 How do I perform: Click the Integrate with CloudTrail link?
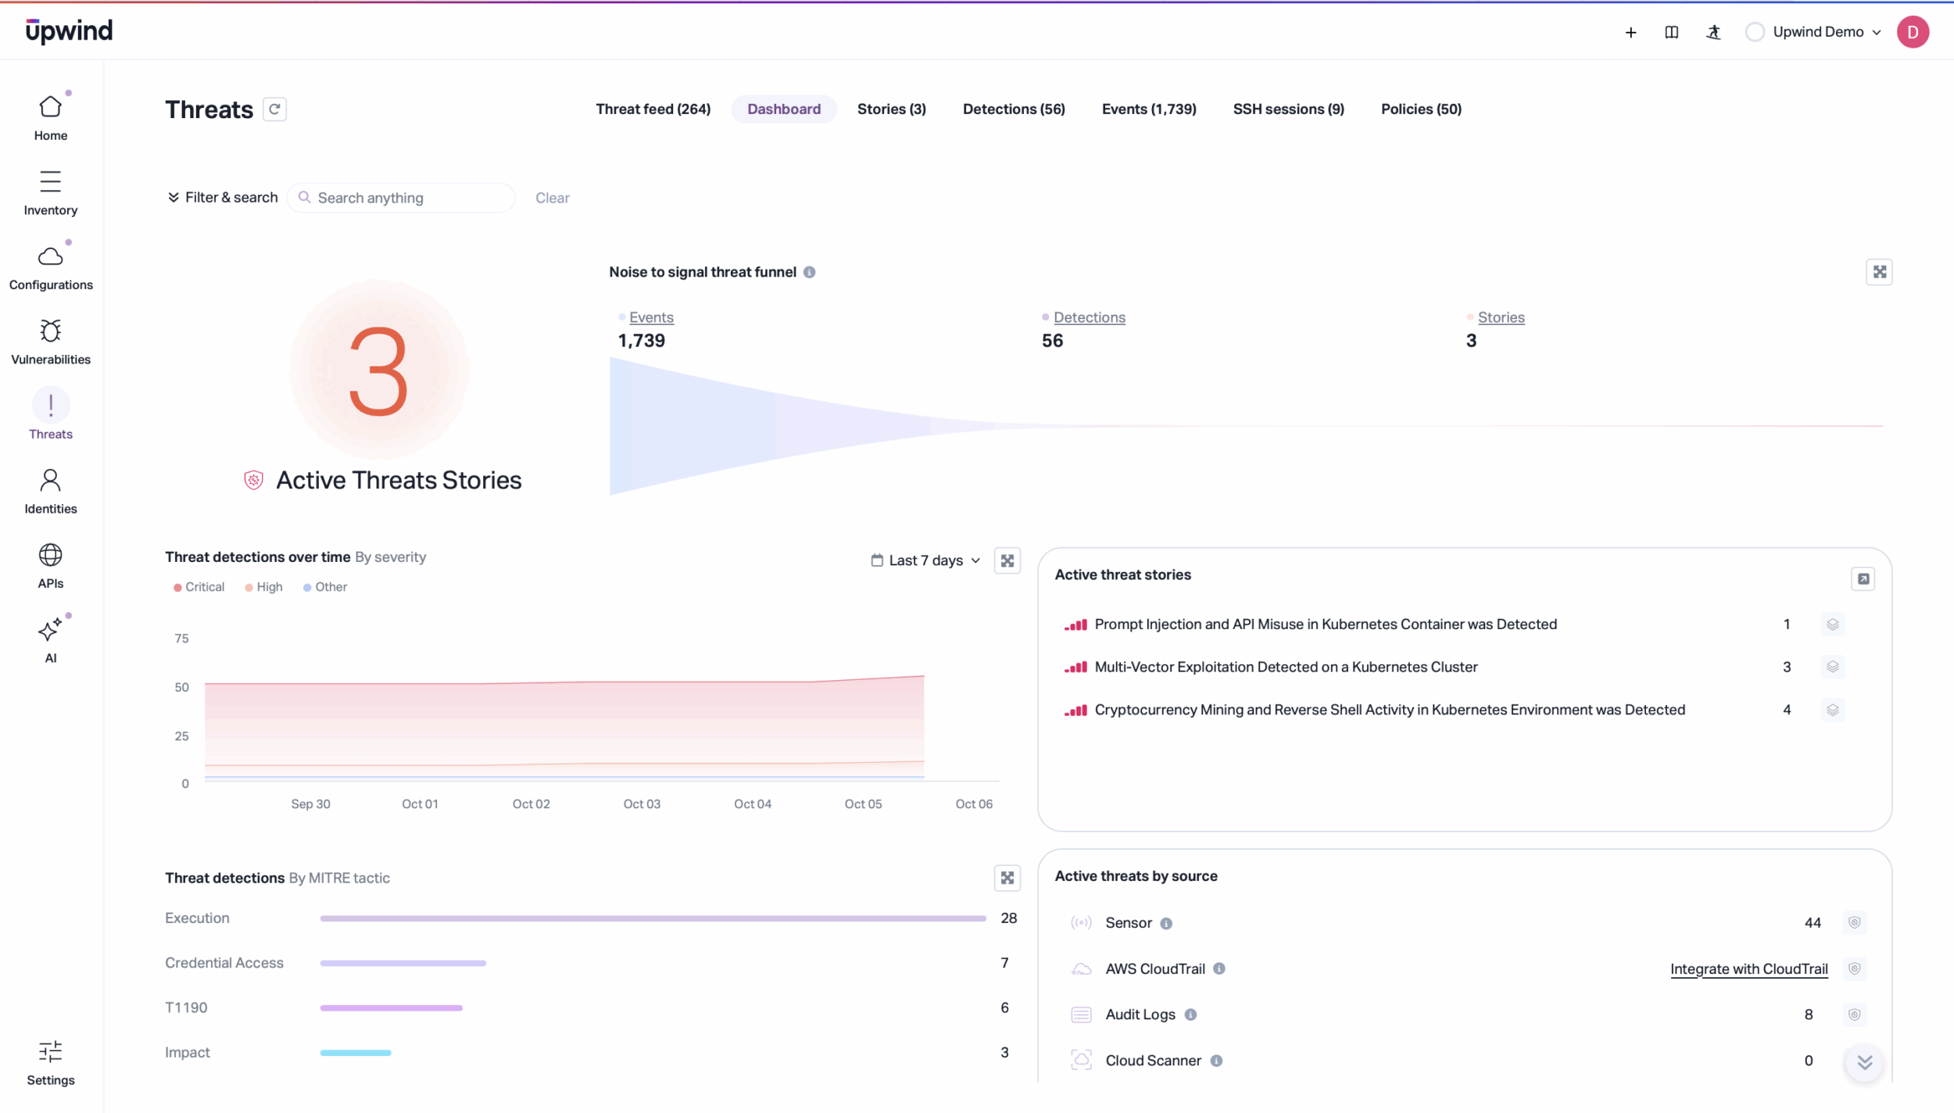[1748, 969]
